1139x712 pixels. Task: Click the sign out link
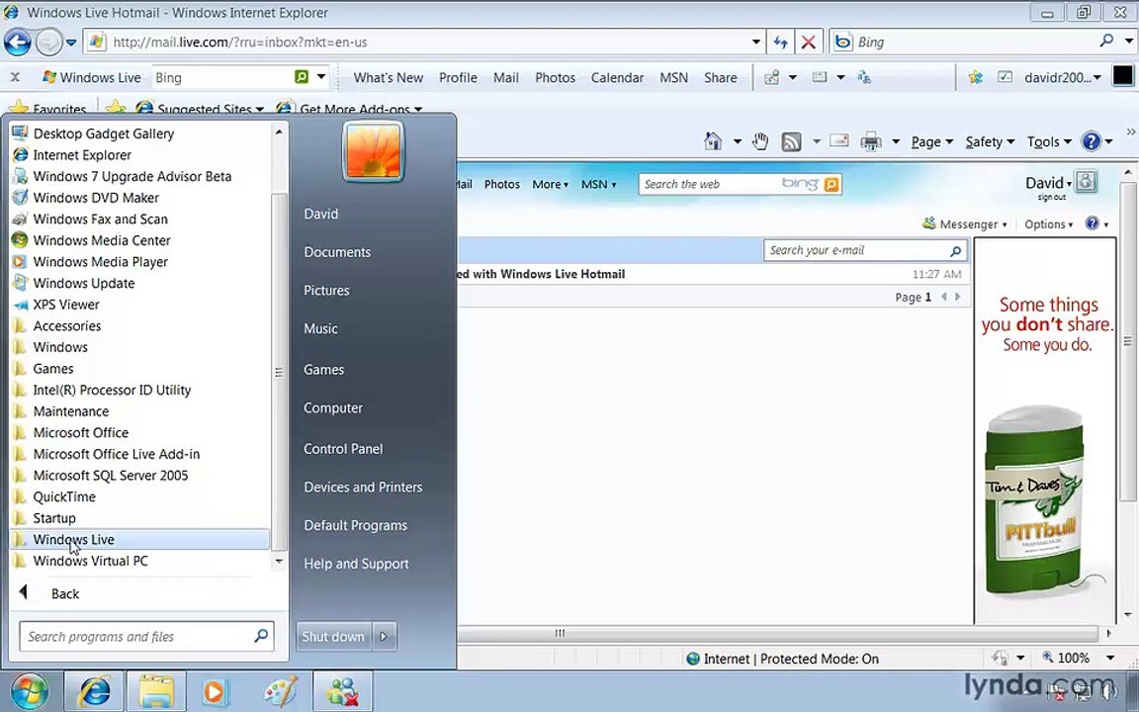coord(1051,198)
